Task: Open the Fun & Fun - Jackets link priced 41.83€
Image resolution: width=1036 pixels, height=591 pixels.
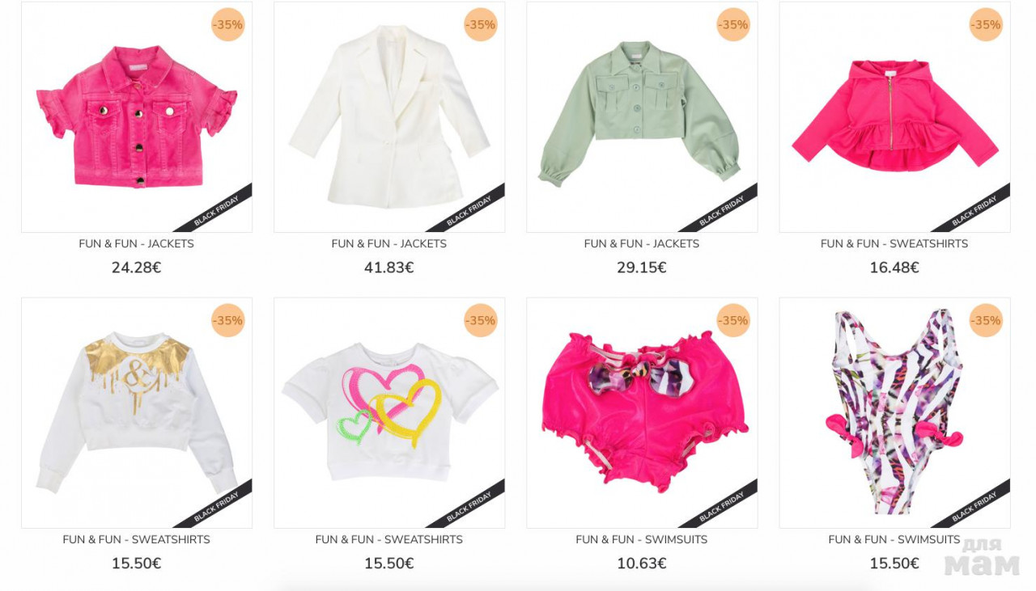Action: [389, 243]
